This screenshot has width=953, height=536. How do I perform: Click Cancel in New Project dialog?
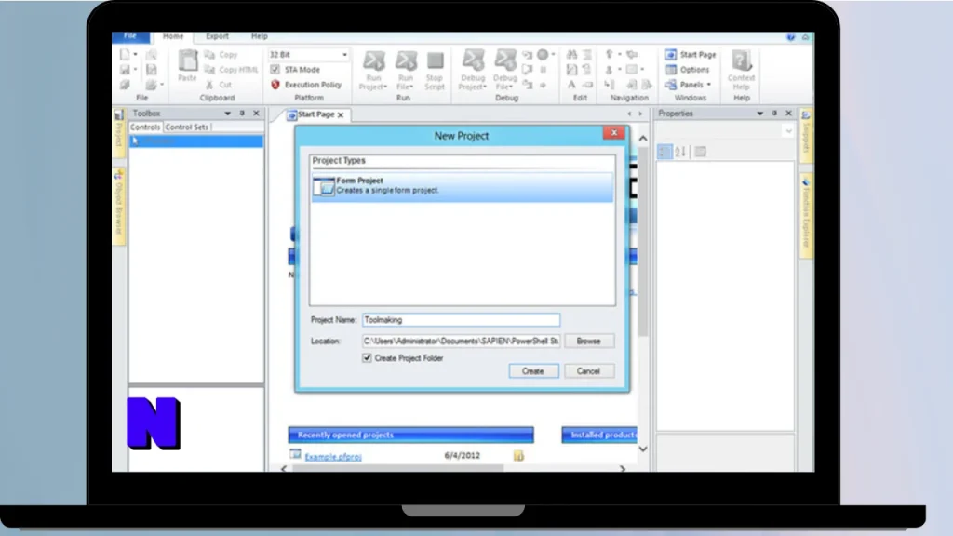pyautogui.click(x=588, y=371)
